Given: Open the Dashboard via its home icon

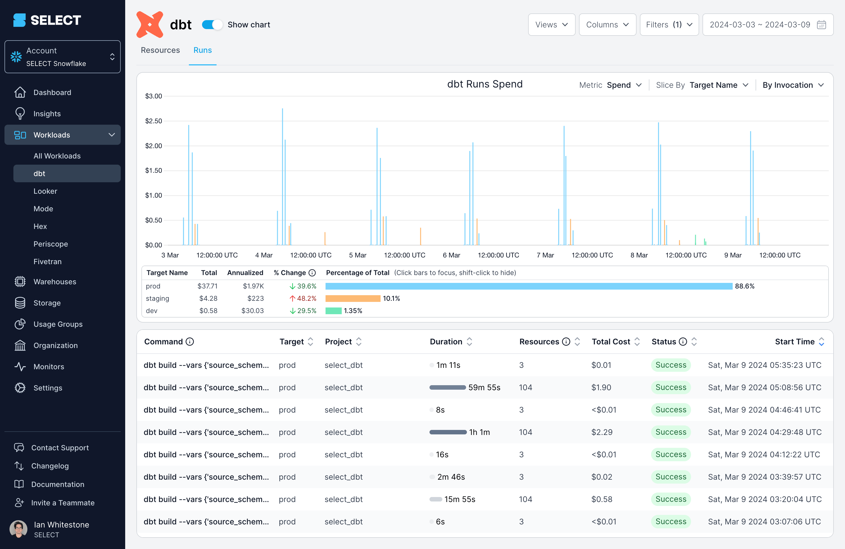Looking at the screenshot, I should click(20, 92).
